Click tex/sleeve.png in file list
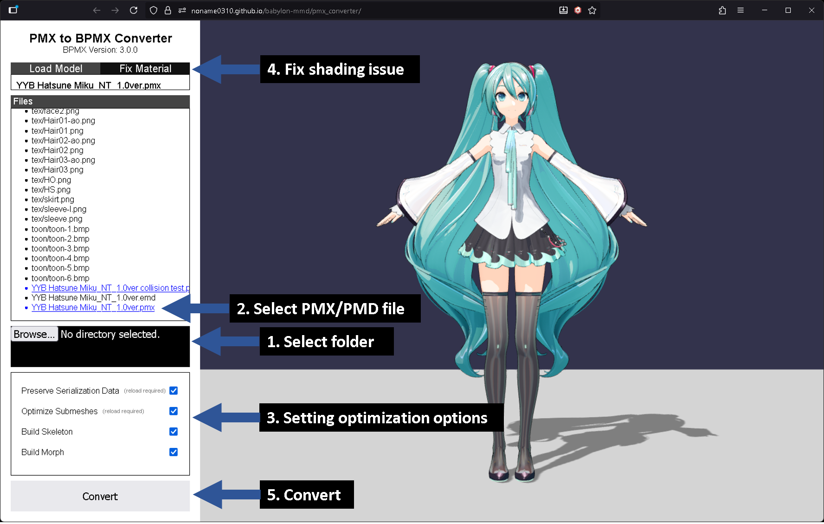Image resolution: width=824 pixels, height=524 pixels. (57, 219)
